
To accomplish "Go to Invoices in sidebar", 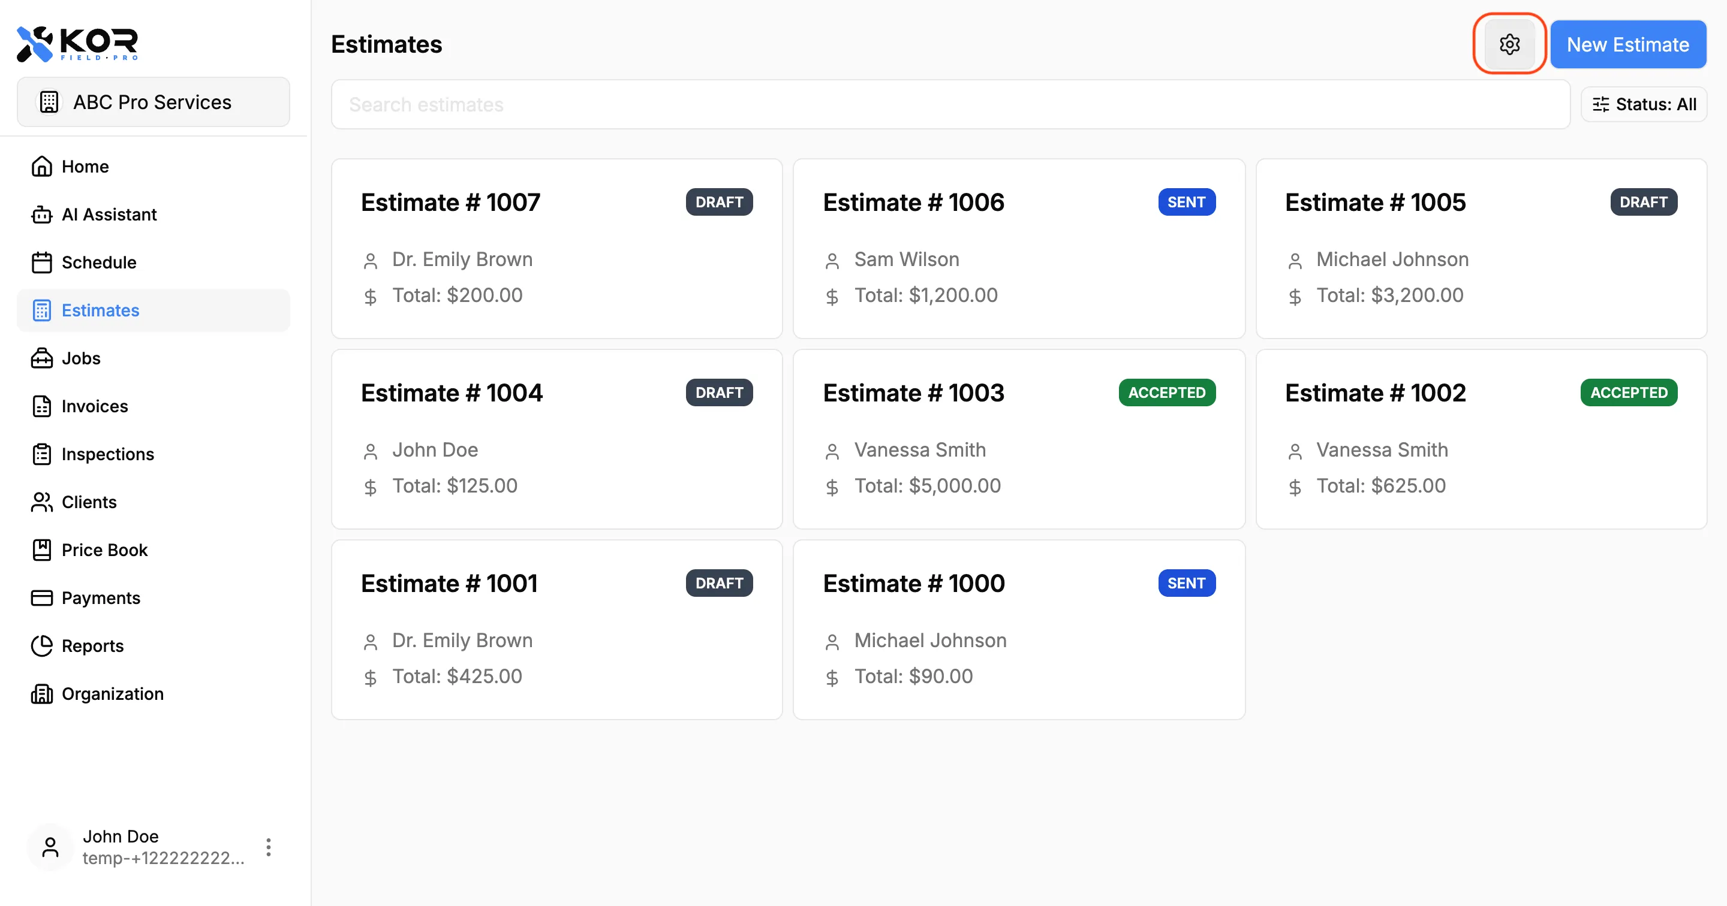I will [95, 406].
